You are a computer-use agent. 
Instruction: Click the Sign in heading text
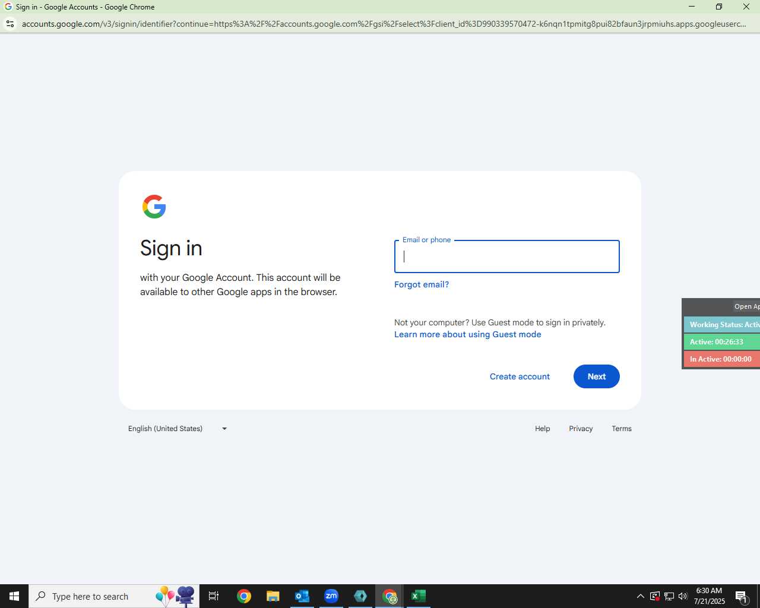coord(171,248)
